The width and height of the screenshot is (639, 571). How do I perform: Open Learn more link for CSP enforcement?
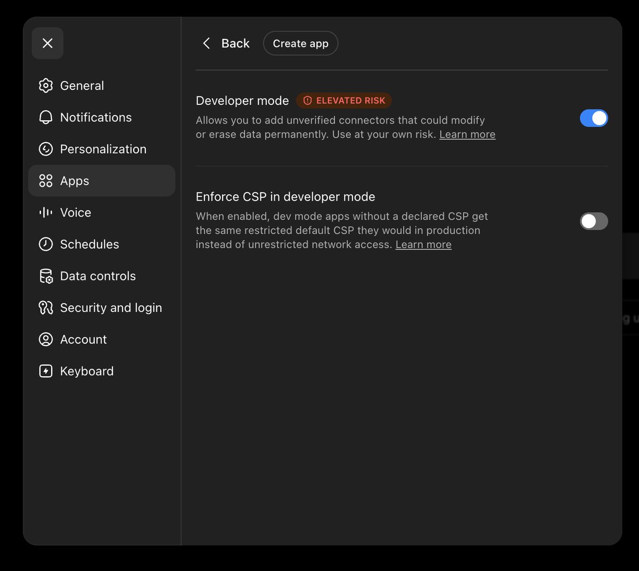tap(423, 245)
